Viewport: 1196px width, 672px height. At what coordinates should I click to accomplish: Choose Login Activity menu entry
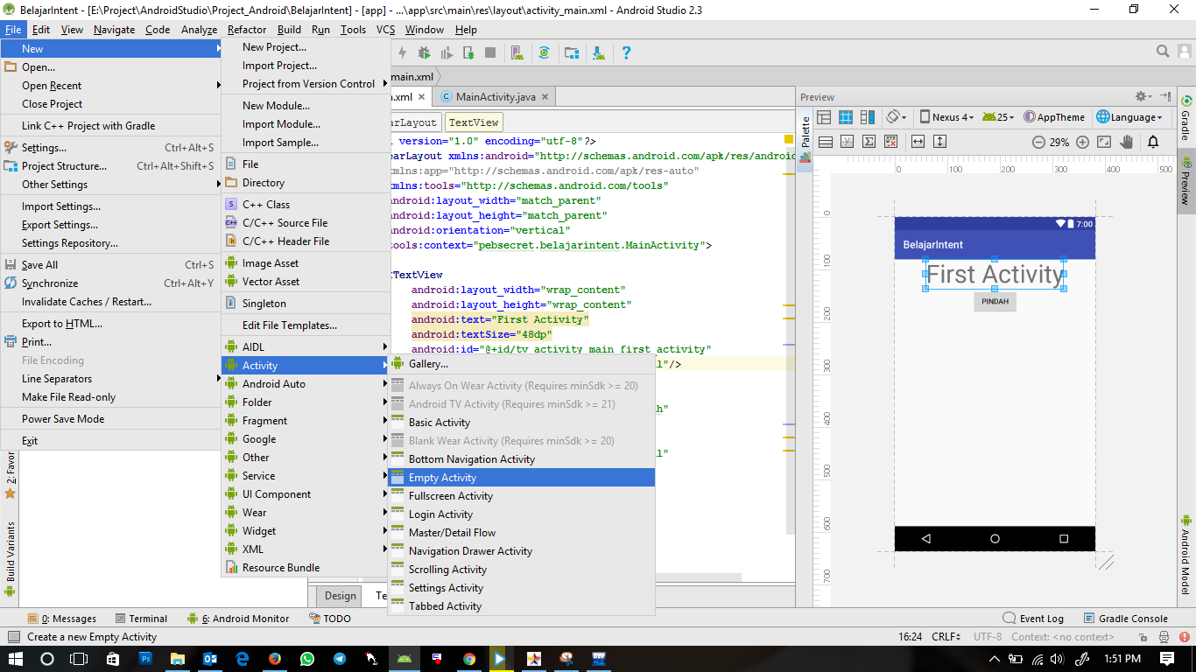tap(522, 514)
